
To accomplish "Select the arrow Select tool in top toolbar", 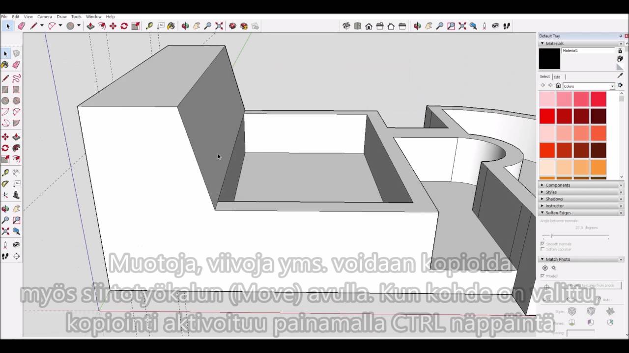I will pos(8,26).
